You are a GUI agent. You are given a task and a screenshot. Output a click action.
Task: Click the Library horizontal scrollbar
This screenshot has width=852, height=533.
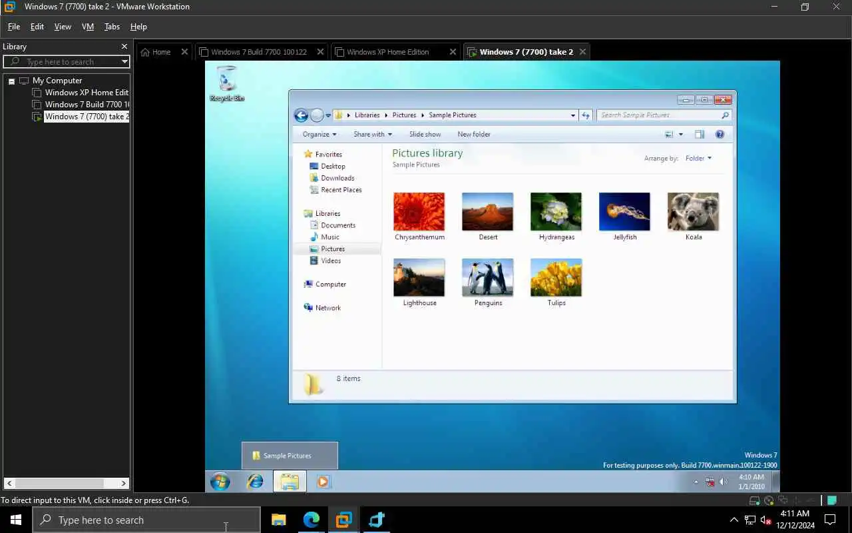tap(67, 483)
